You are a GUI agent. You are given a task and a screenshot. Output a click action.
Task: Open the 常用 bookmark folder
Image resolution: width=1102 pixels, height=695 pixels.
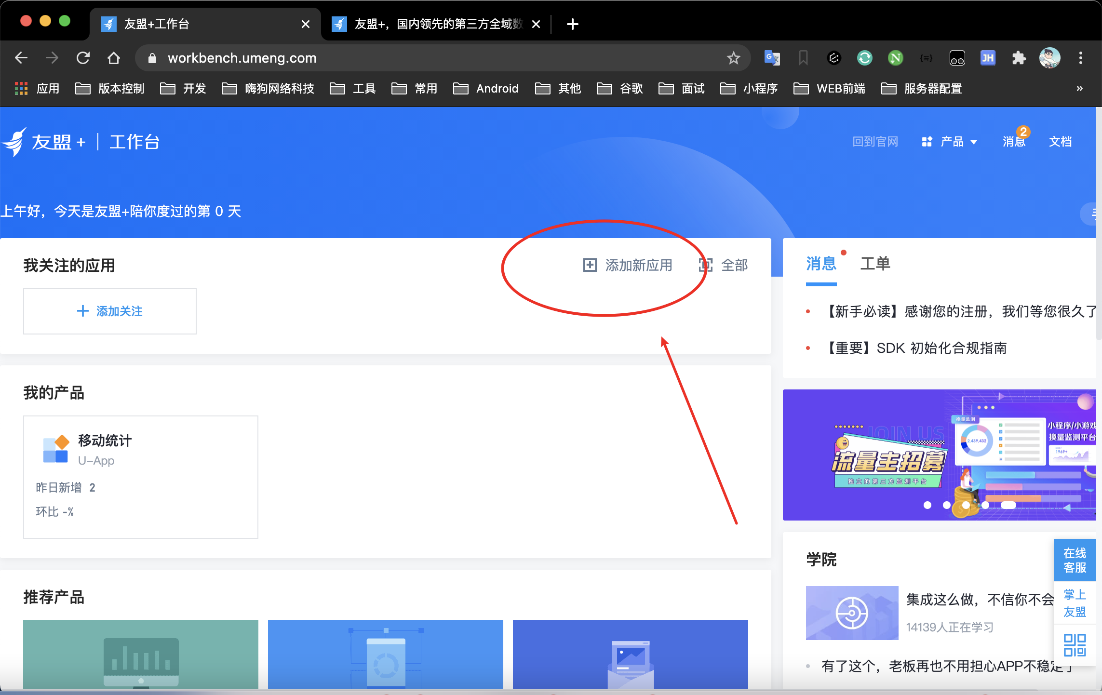point(415,89)
